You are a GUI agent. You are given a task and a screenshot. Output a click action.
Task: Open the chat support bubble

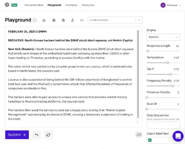pyautogui.click(x=178, y=136)
